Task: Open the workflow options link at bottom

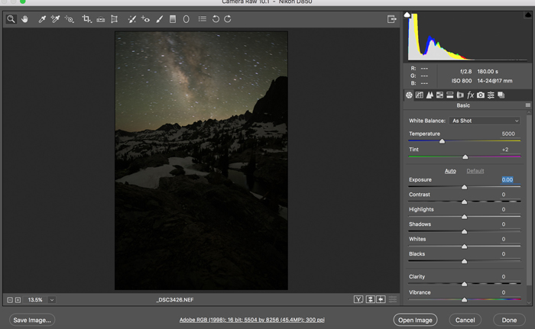Action: (252, 320)
